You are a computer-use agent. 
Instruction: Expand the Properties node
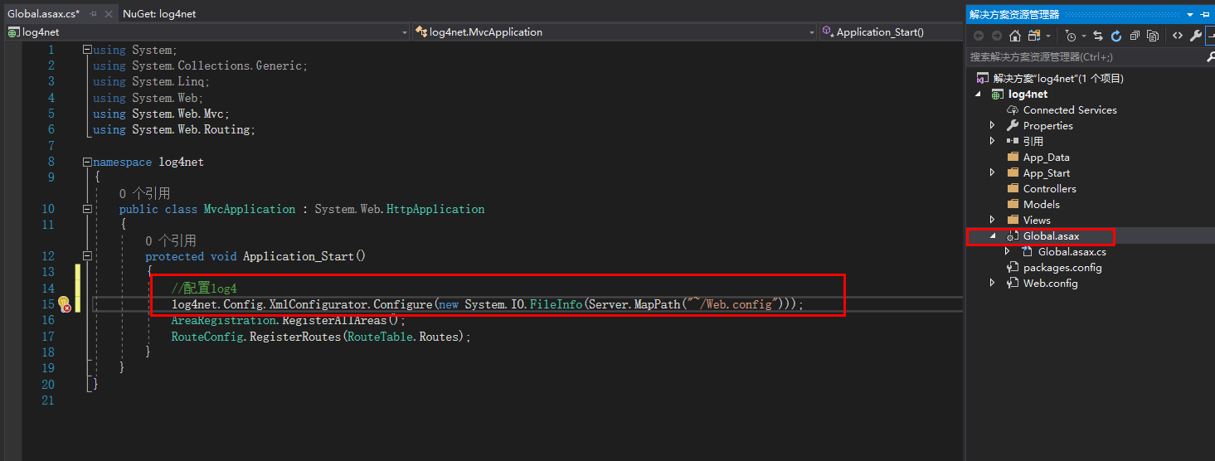(x=993, y=125)
